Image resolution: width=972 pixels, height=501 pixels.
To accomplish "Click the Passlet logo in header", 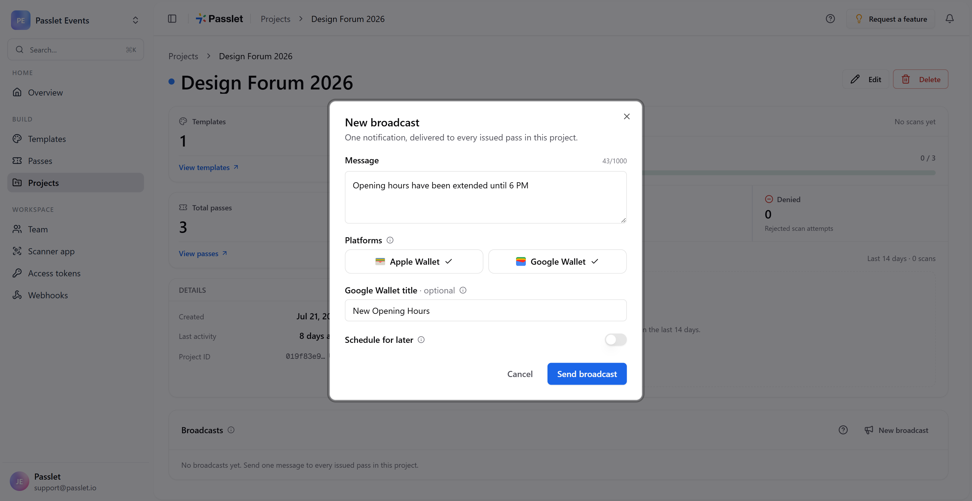I will (x=219, y=19).
